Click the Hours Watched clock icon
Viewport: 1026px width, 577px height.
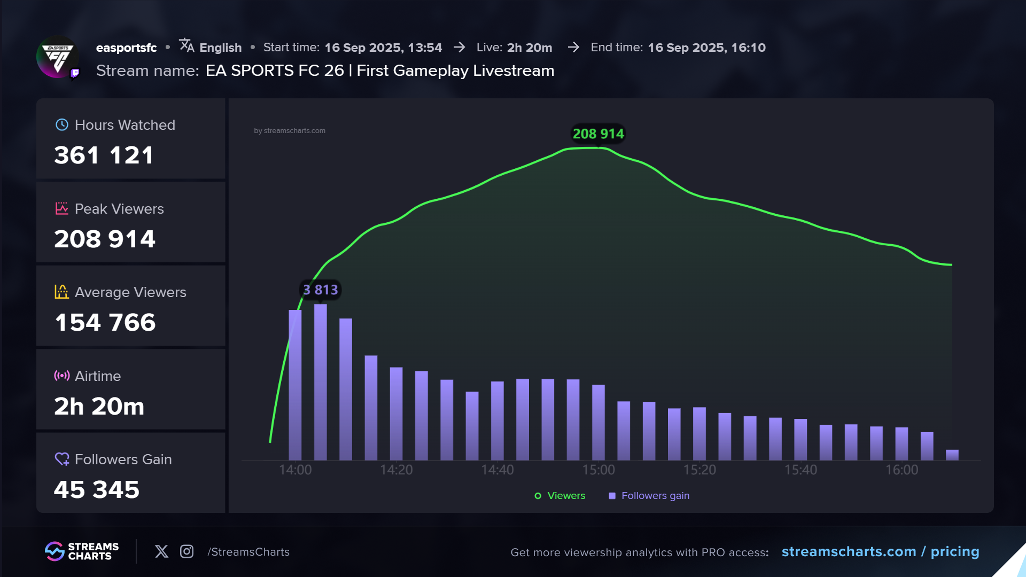pyautogui.click(x=62, y=124)
